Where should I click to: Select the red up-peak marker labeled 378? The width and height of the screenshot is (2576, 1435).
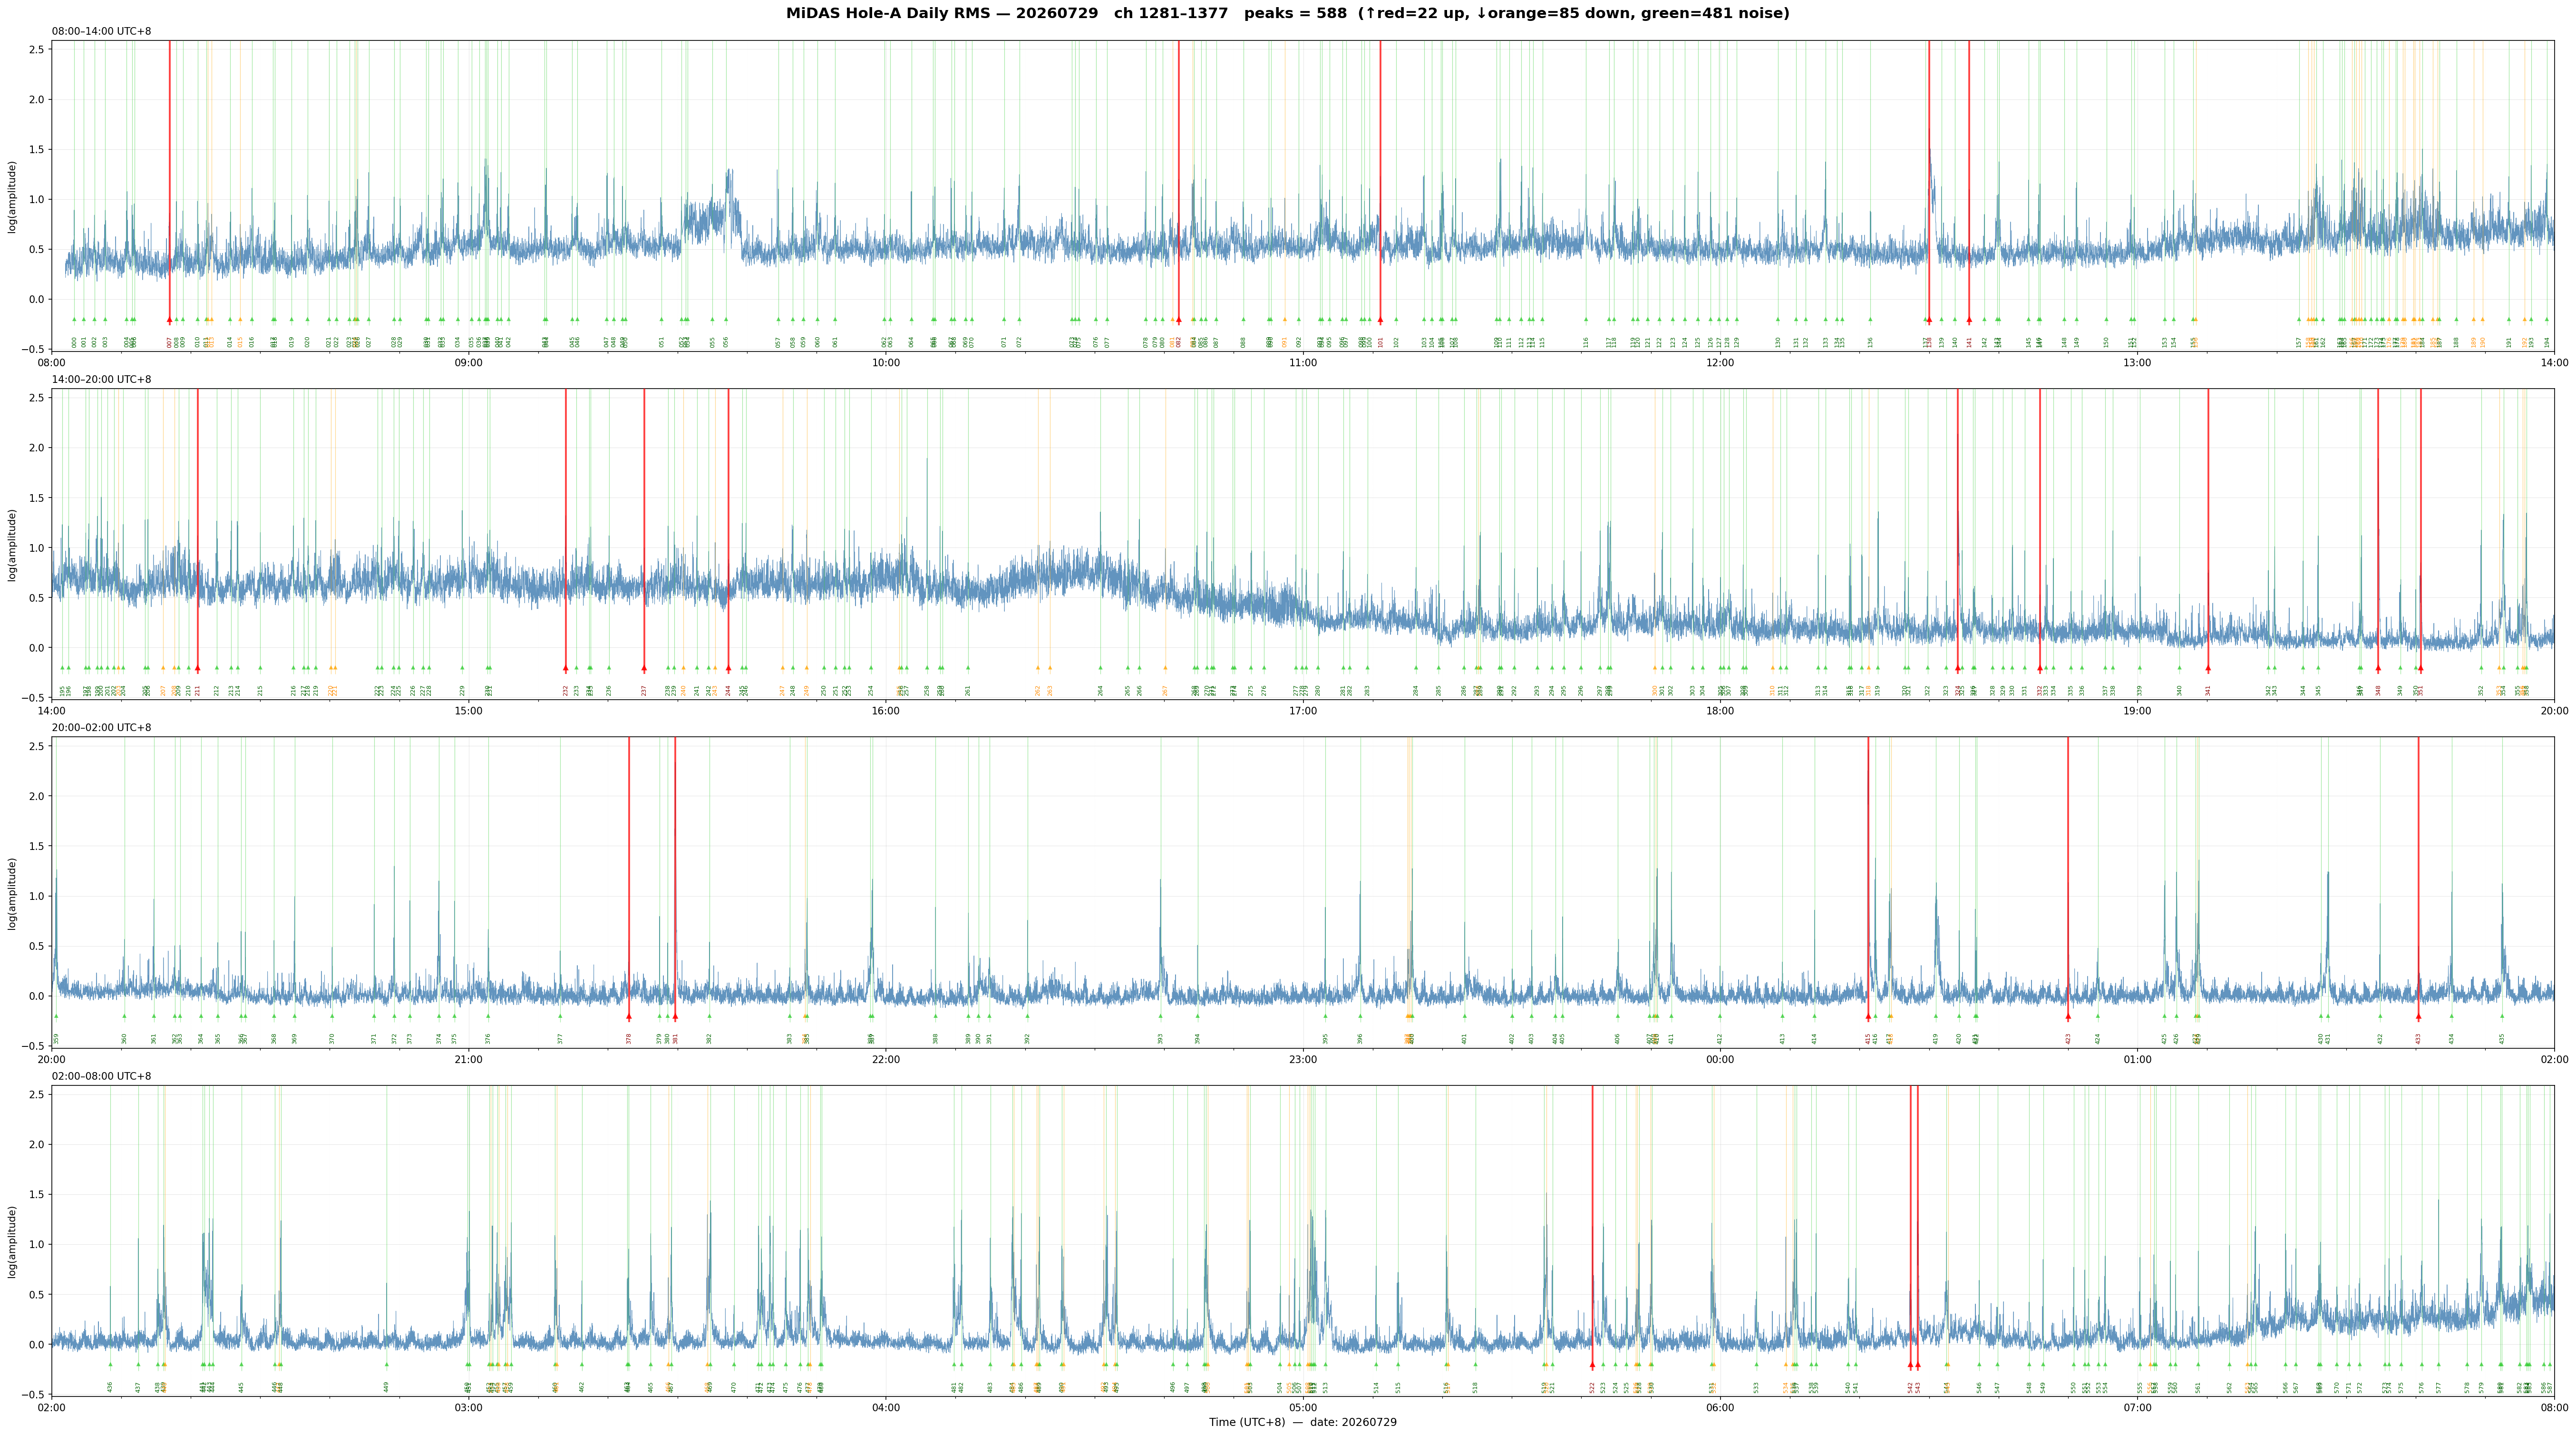click(629, 1016)
